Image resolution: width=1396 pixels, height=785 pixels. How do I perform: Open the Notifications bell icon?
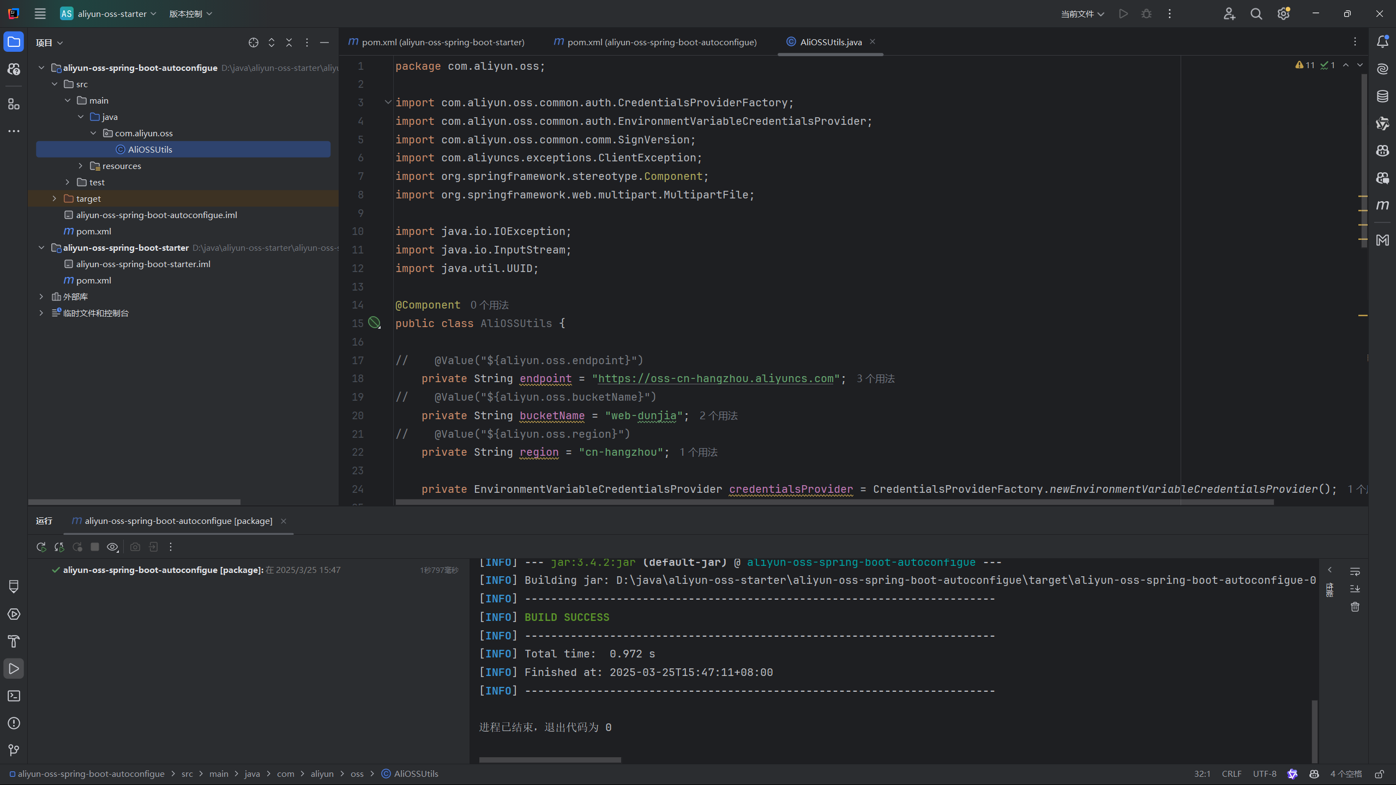pos(1382,42)
